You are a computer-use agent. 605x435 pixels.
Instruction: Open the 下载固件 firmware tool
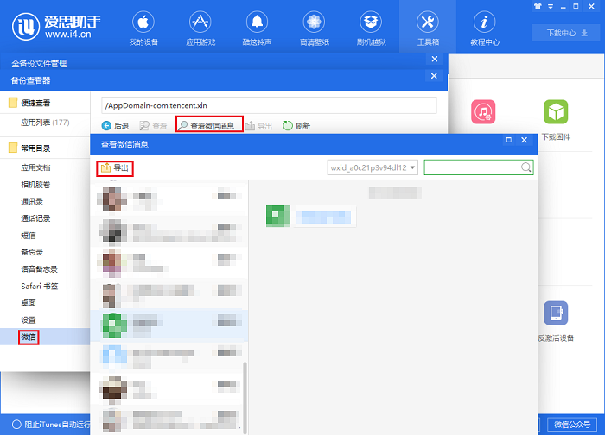[556, 120]
